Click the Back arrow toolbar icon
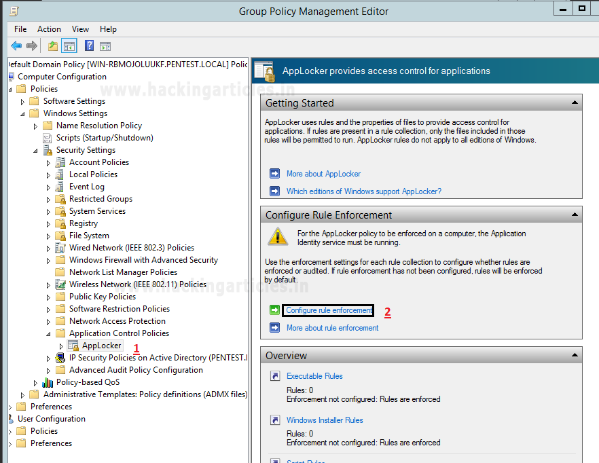The width and height of the screenshot is (599, 463). [x=16, y=46]
